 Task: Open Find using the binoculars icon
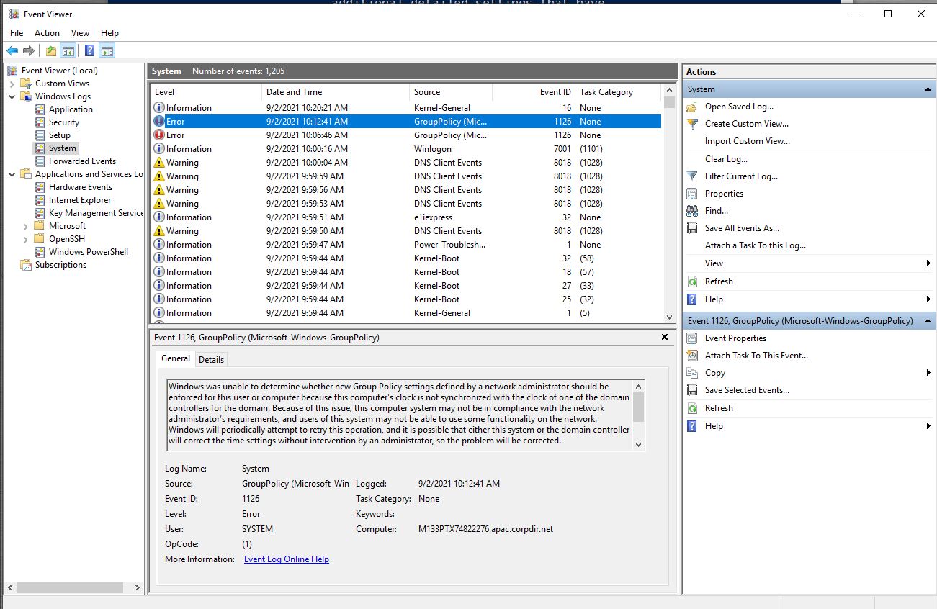coord(692,210)
